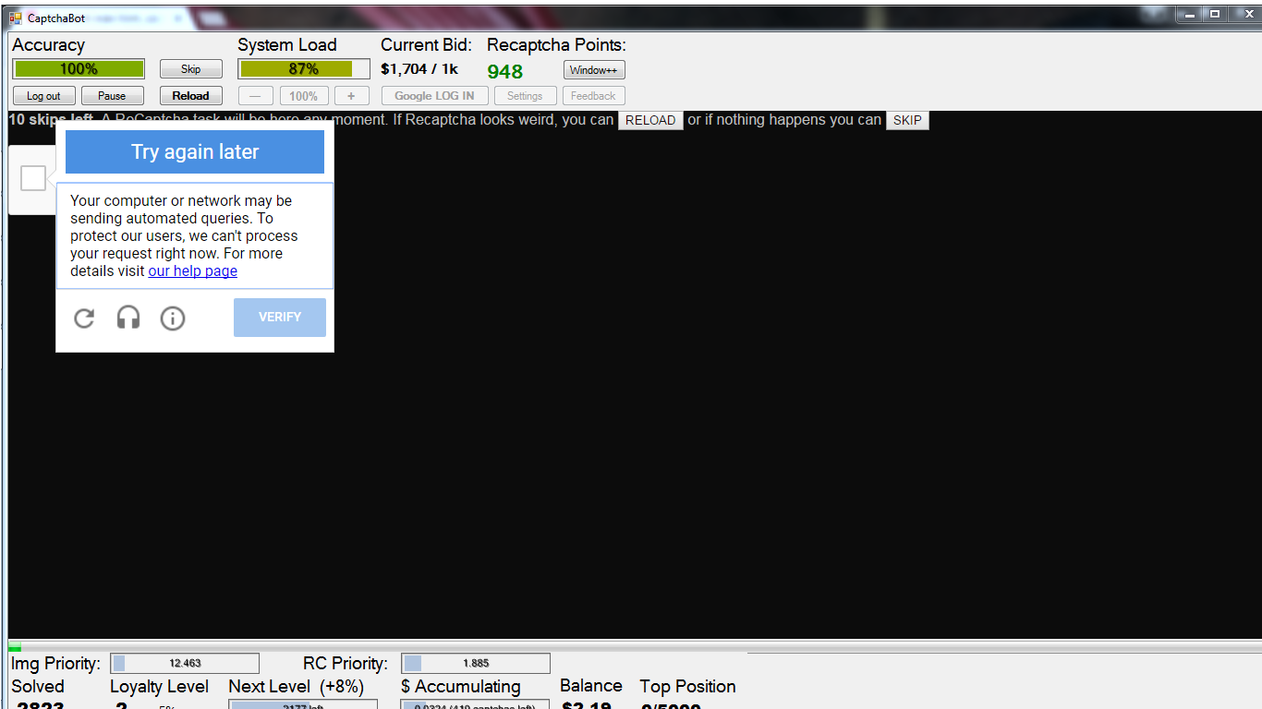This screenshot has height=709, width=1262.
Task: Click the "Current Bid:" label
Action: [x=426, y=45]
